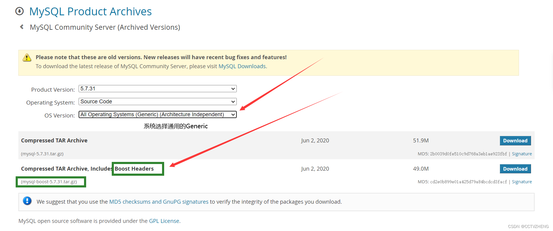The image size is (553, 231).
Task: Click the Operating System label
Action: tap(51, 102)
